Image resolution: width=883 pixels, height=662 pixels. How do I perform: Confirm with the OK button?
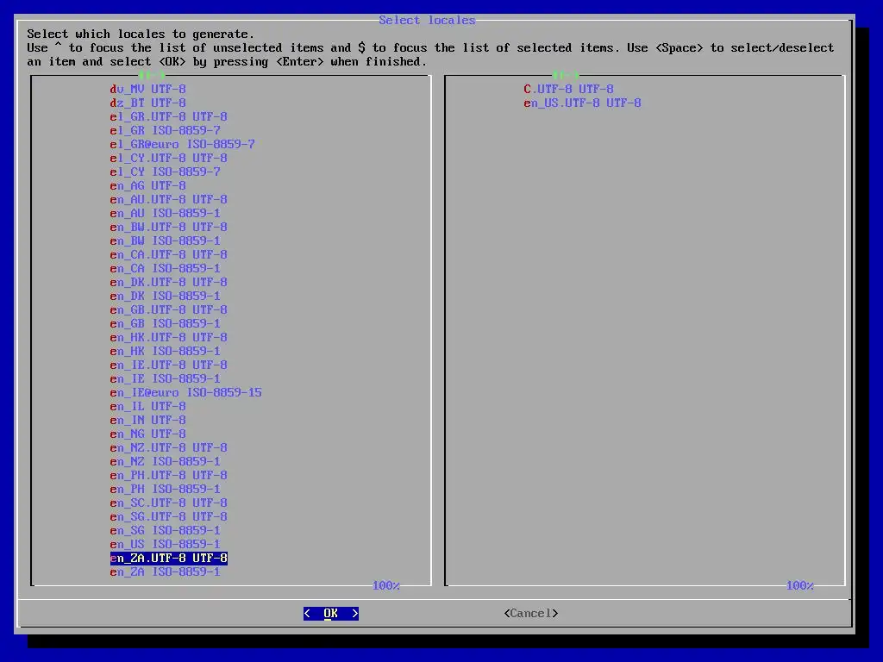[x=330, y=613]
